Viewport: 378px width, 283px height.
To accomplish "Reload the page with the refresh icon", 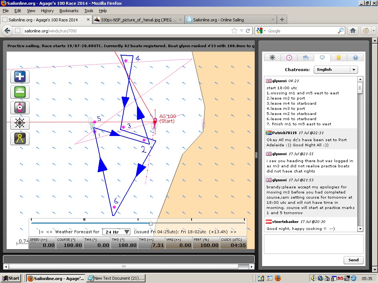I will click(248, 31).
